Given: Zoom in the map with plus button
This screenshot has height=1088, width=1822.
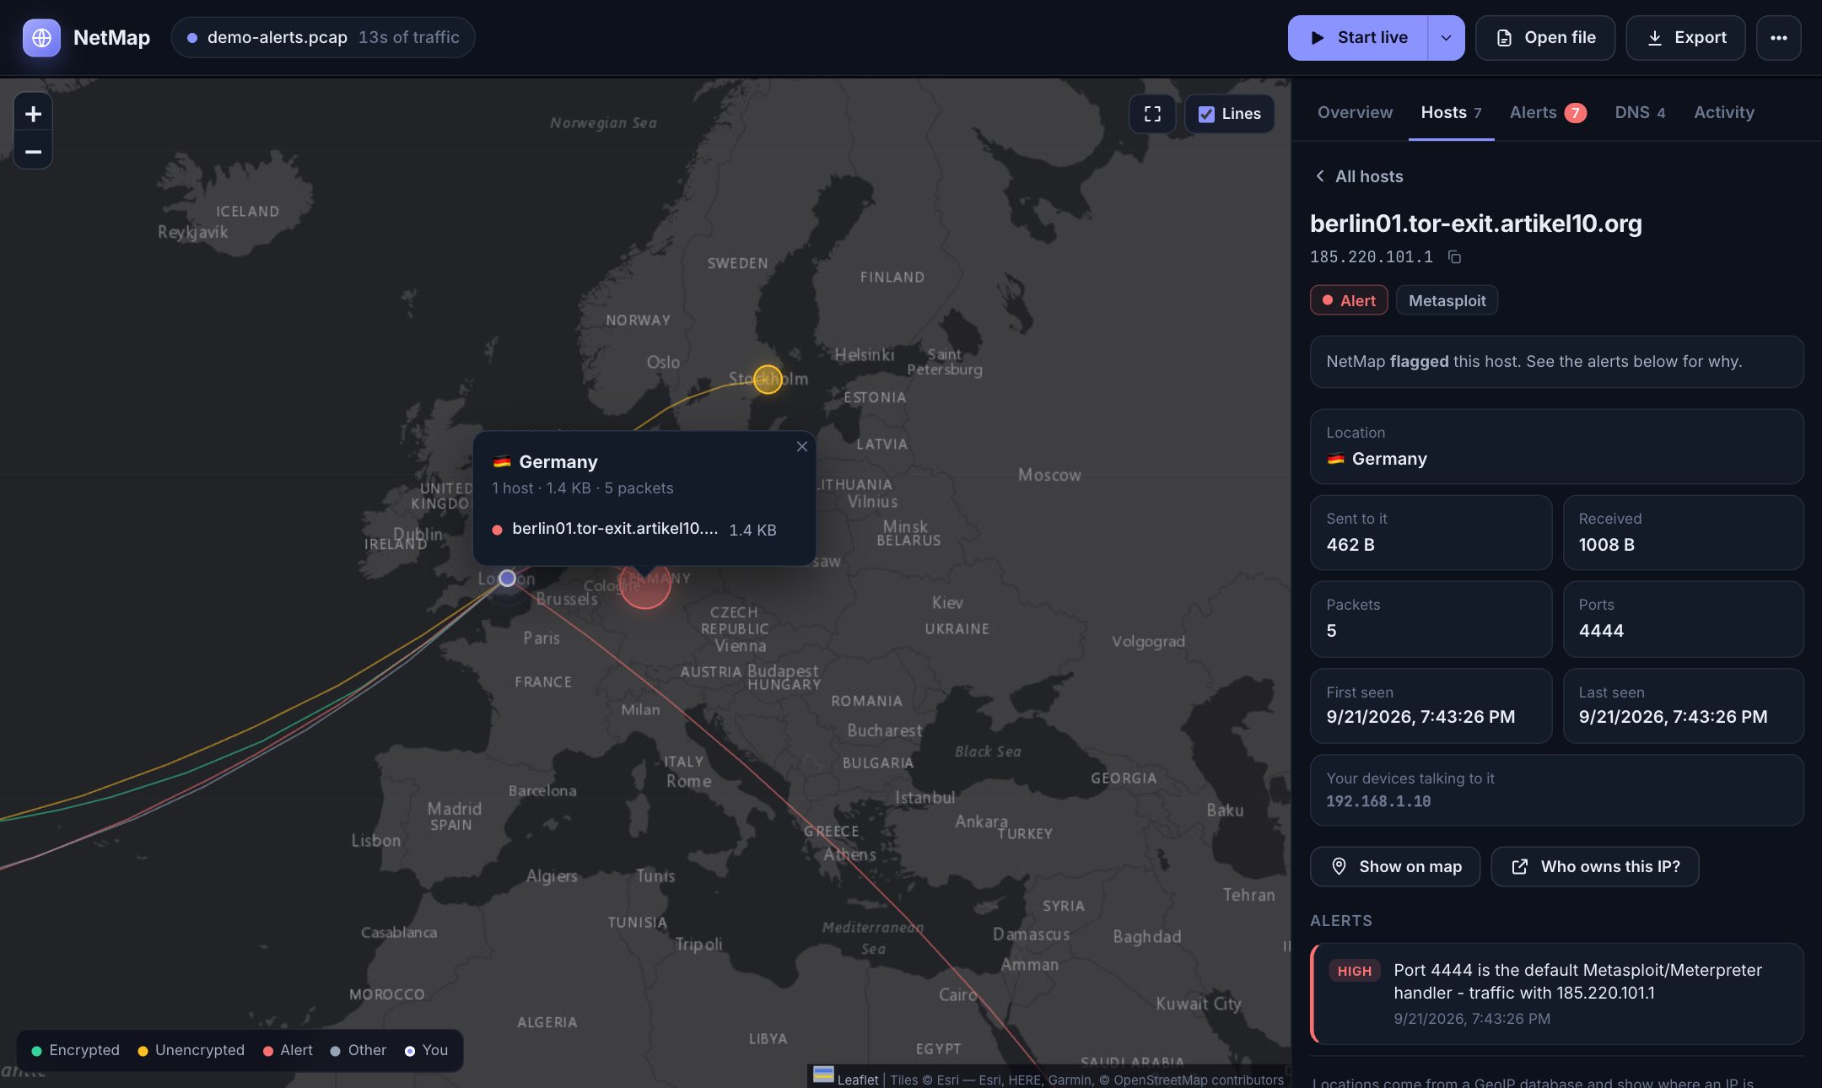Looking at the screenshot, I should pos(33,114).
